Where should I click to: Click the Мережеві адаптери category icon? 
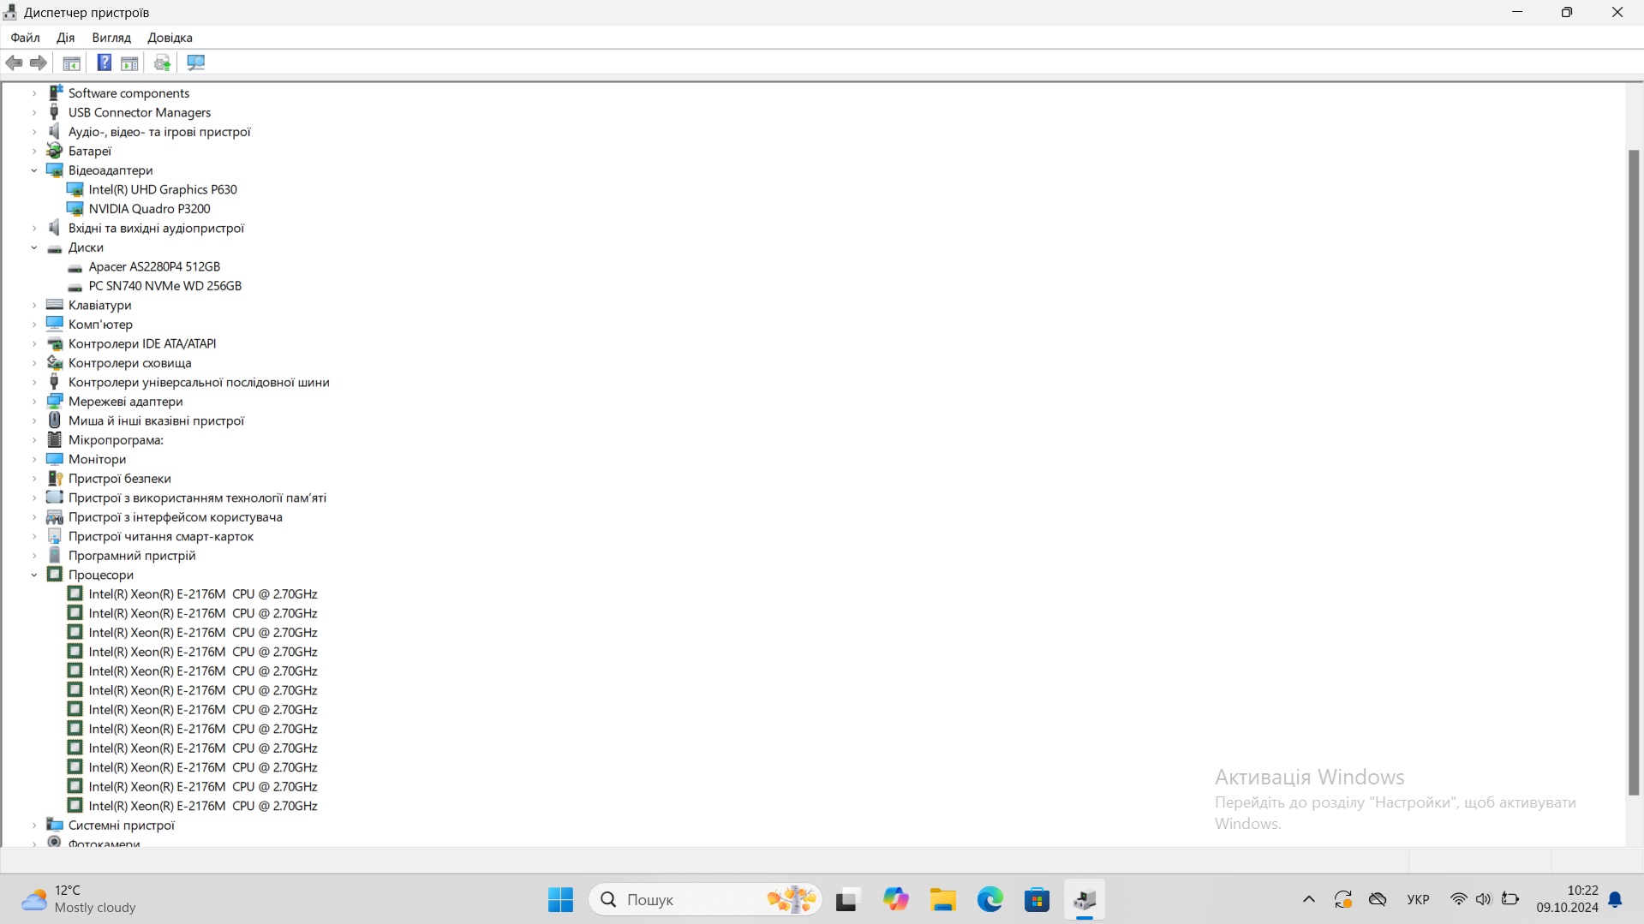55,402
